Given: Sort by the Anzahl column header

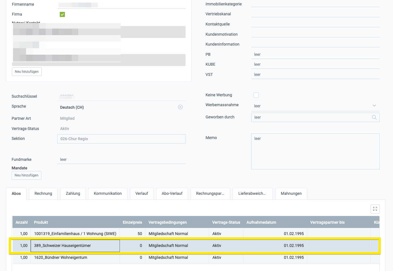Looking at the screenshot, I should click(x=22, y=222).
